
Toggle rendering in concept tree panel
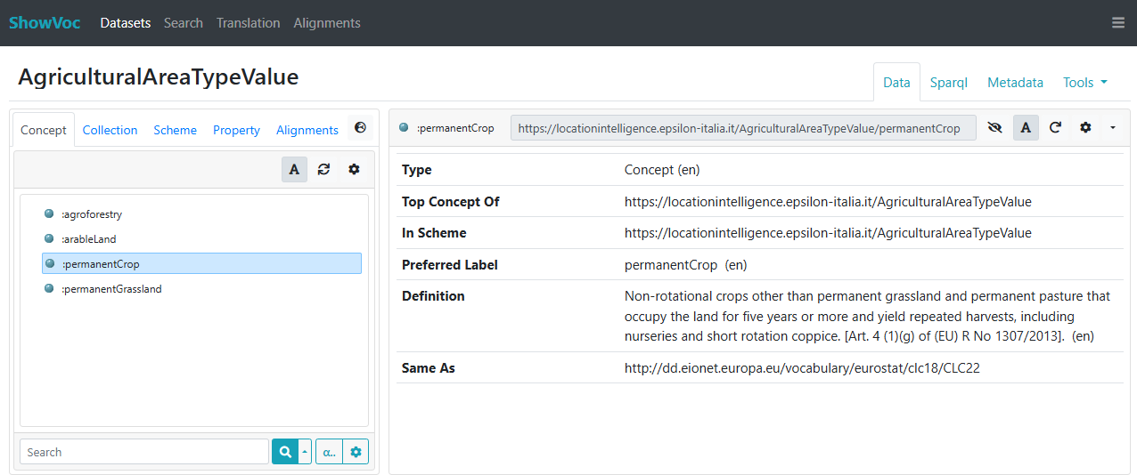tap(294, 169)
